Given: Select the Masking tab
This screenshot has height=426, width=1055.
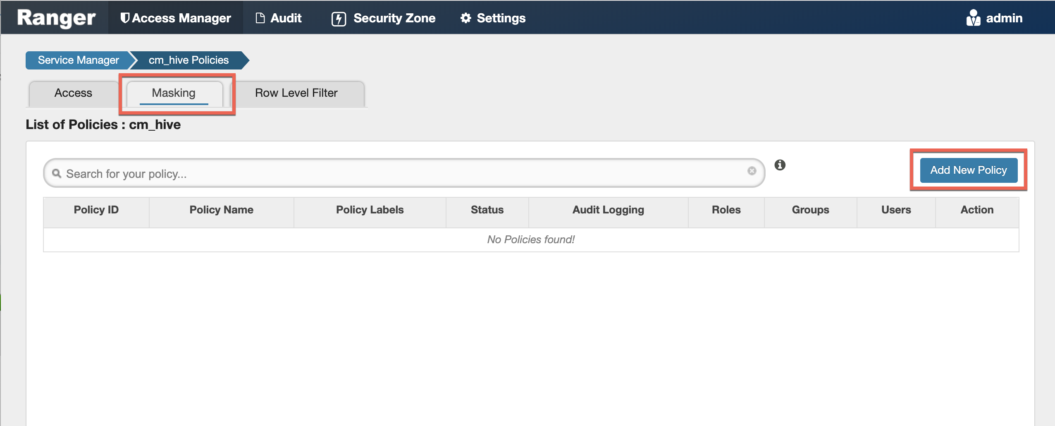Looking at the screenshot, I should point(174,93).
